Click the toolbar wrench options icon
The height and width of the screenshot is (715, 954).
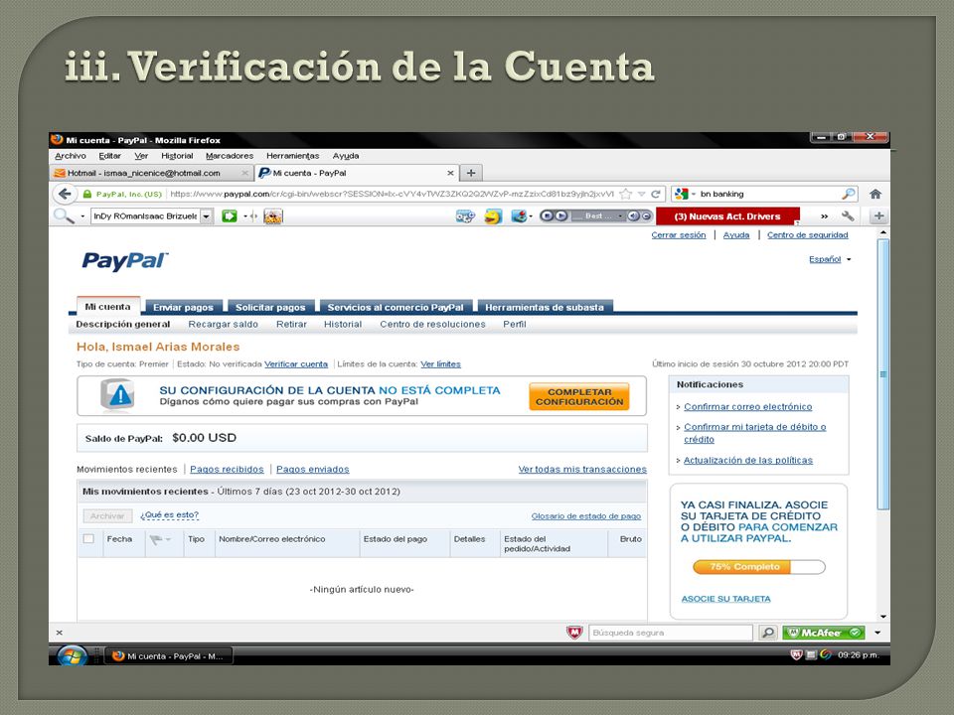(848, 215)
